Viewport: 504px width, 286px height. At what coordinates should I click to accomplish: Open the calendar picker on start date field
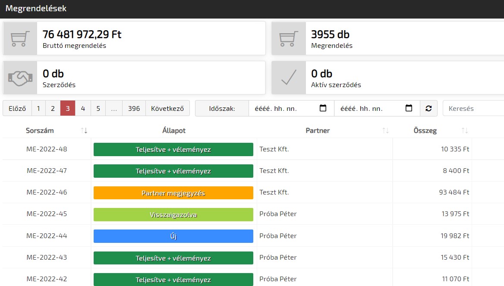click(323, 108)
